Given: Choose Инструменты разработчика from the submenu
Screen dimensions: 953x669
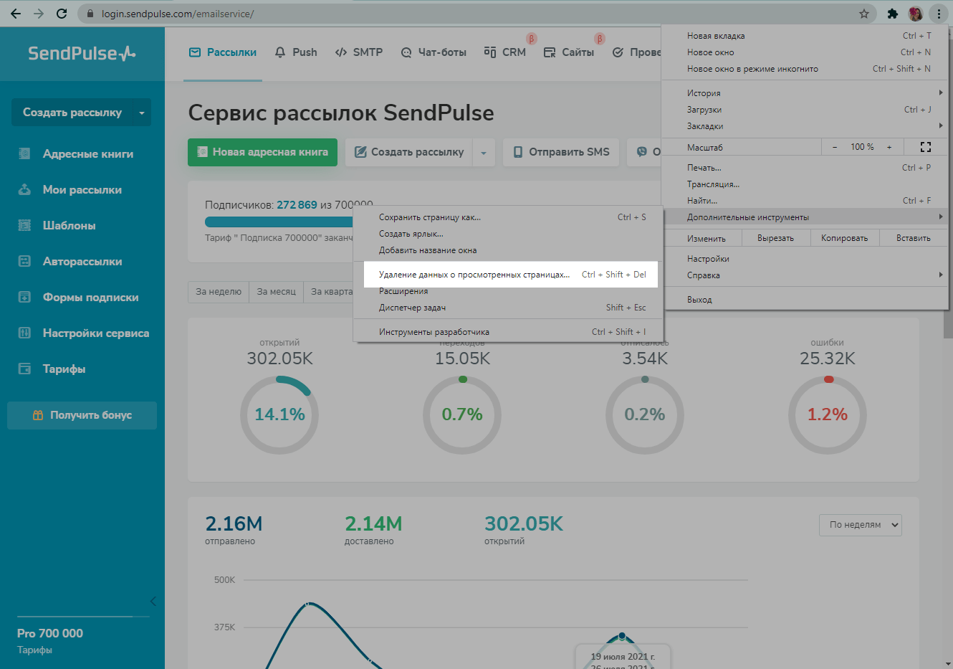Looking at the screenshot, I should [434, 332].
